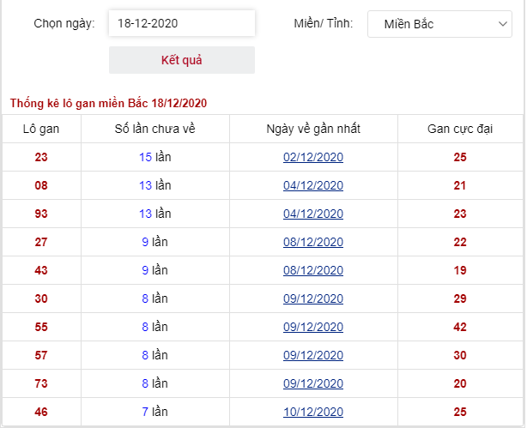Select lô gan number 46
This screenshot has height=428, width=527.
41,412
